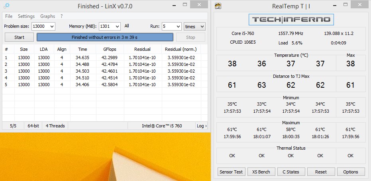371x181 pixels.
Task: Select GFlops value 42.4784
Action: (x=110, y=64)
